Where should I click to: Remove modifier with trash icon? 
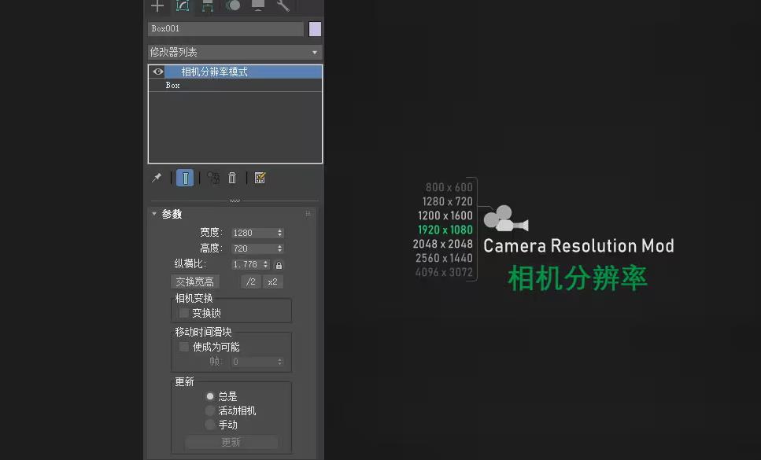(232, 178)
